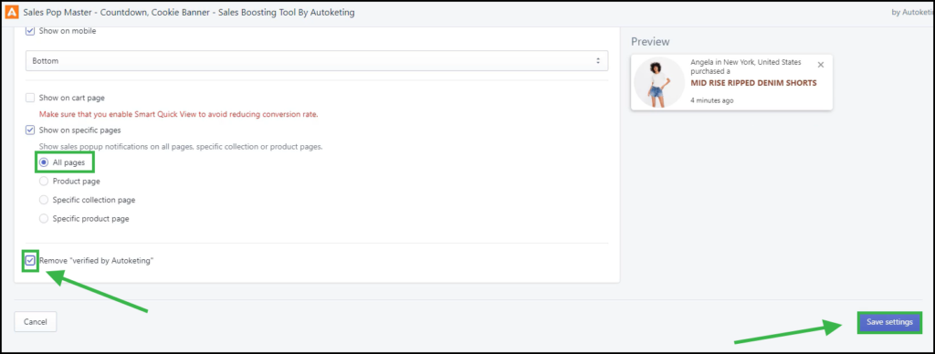This screenshot has width=935, height=354.
Task: Toggle Show on specific pages checkbox
Action: (30, 130)
